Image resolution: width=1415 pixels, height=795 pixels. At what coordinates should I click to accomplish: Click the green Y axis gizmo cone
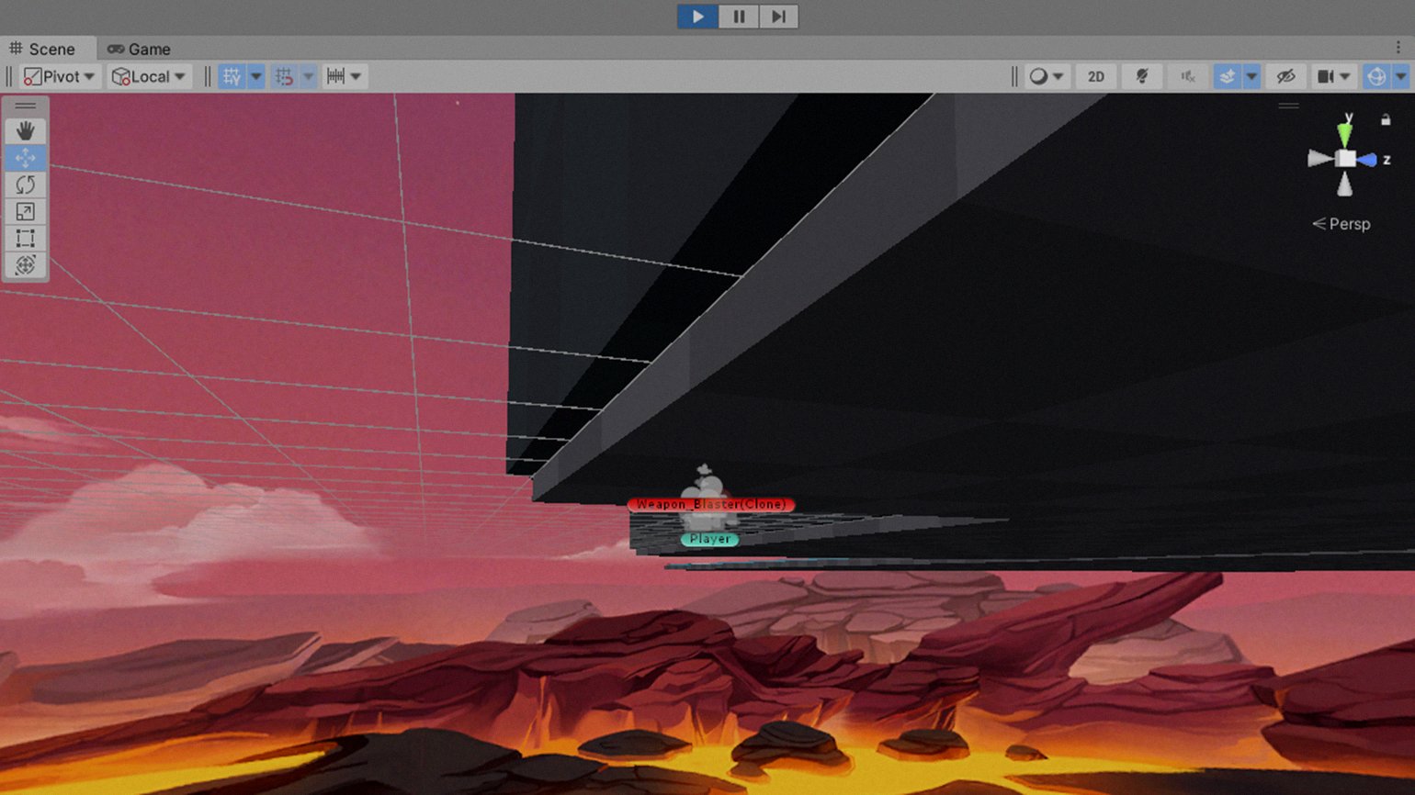click(1345, 134)
